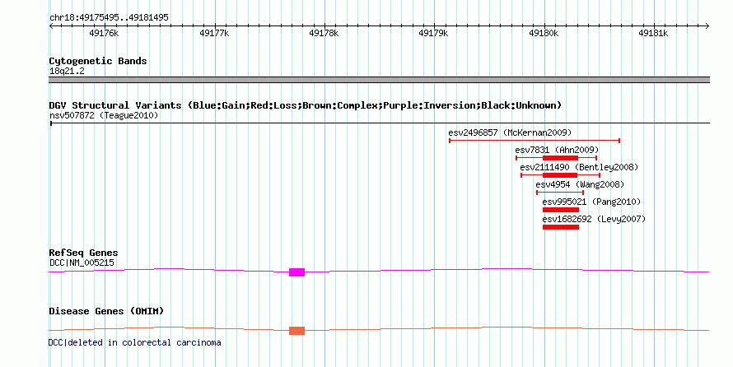Click the DGV Structural Variants track title

coord(306,105)
